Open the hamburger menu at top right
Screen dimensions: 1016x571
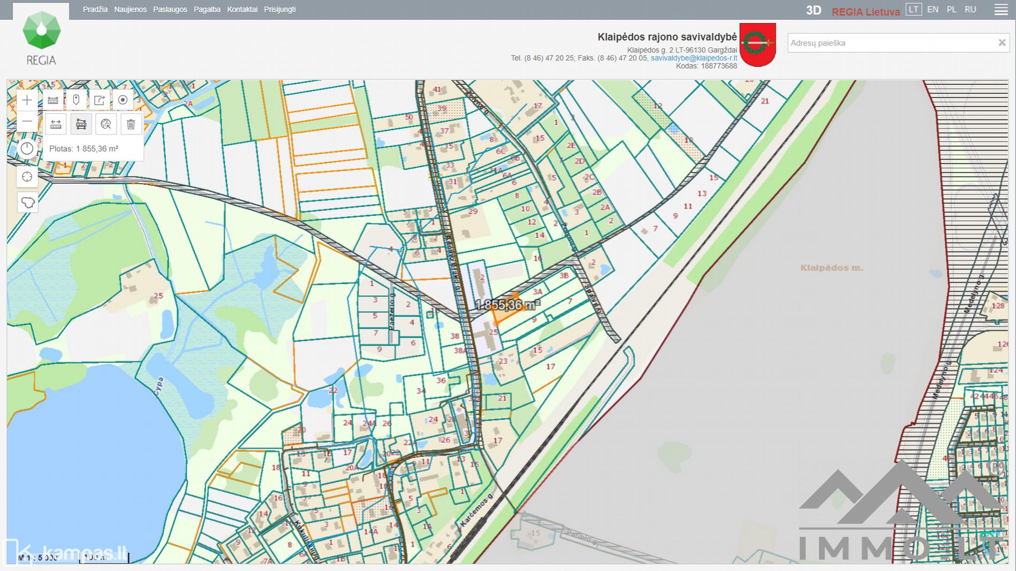click(x=1000, y=10)
